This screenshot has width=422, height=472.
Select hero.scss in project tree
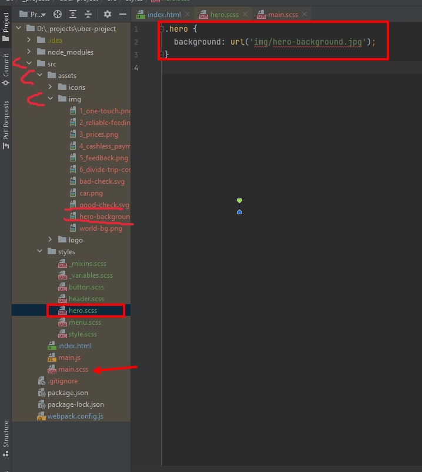tap(78, 311)
